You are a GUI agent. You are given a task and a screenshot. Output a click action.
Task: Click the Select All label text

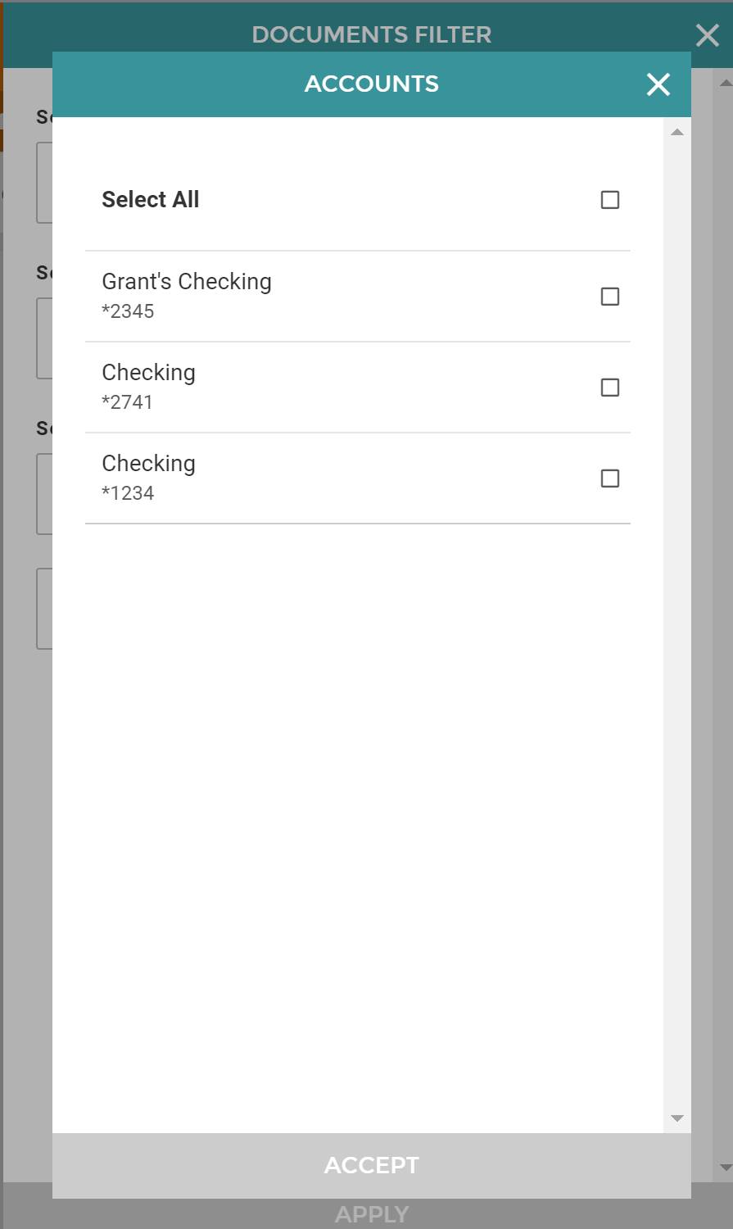pos(151,200)
